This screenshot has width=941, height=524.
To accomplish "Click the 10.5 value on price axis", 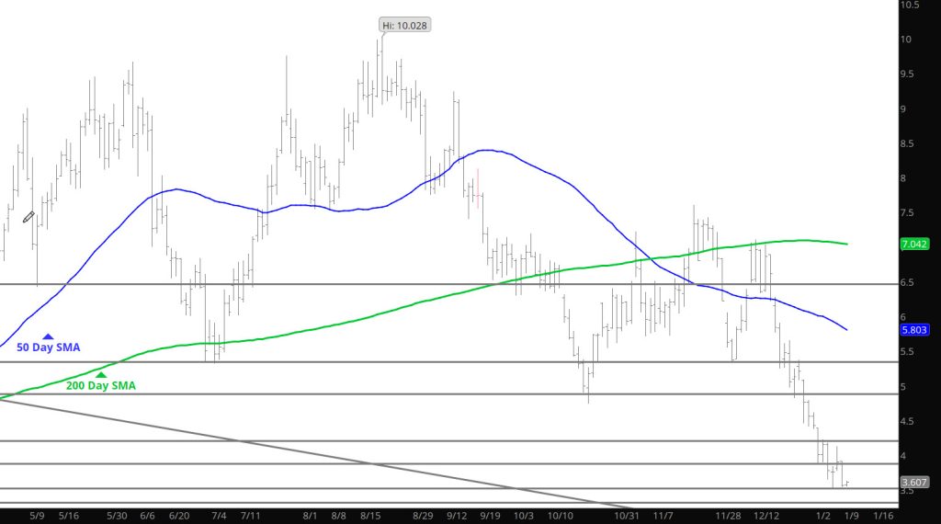I will point(910,5).
